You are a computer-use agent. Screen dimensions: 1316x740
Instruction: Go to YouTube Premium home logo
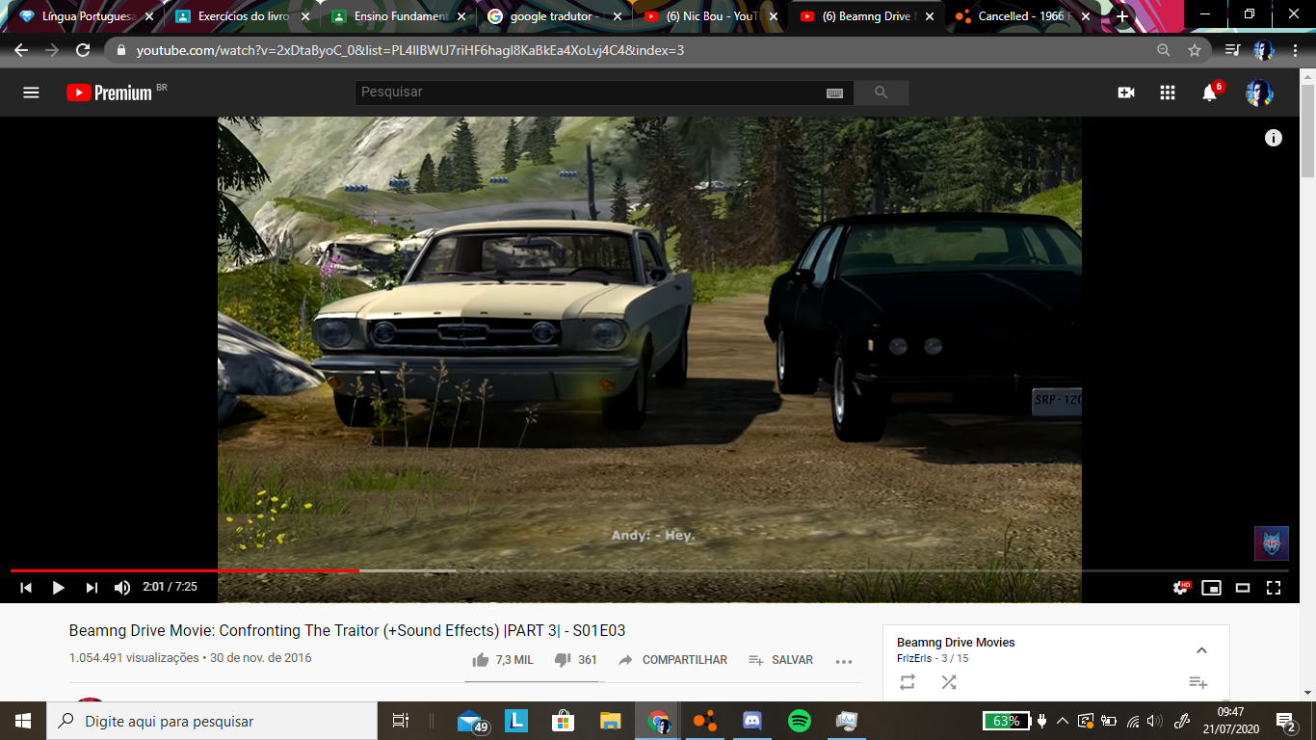pyautogui.click(x=109, y=92)
